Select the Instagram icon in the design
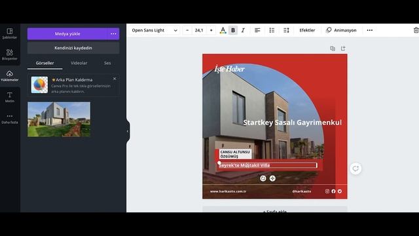 pos(327,191)
